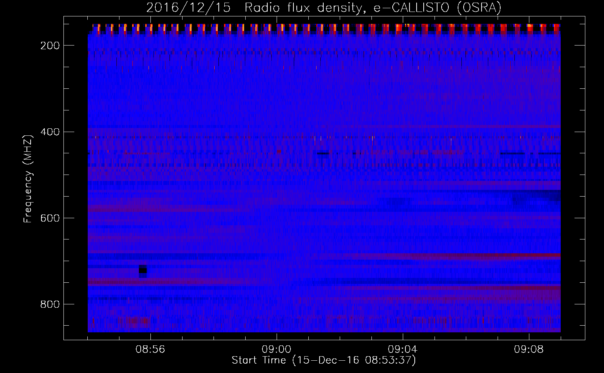
Task: Click the 'Frequency (MHZ)' axis label
Action: tap(28, 179)
